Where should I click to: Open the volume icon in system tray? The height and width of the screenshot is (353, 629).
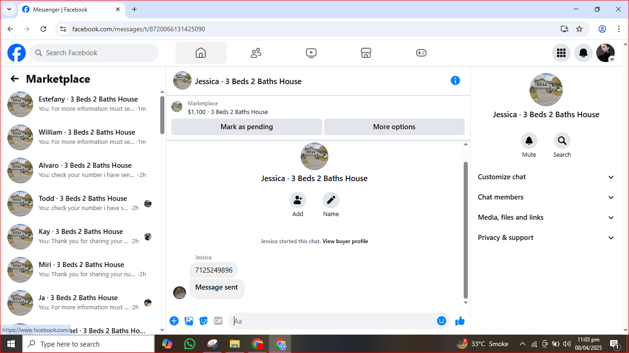[x=567, y=344]
